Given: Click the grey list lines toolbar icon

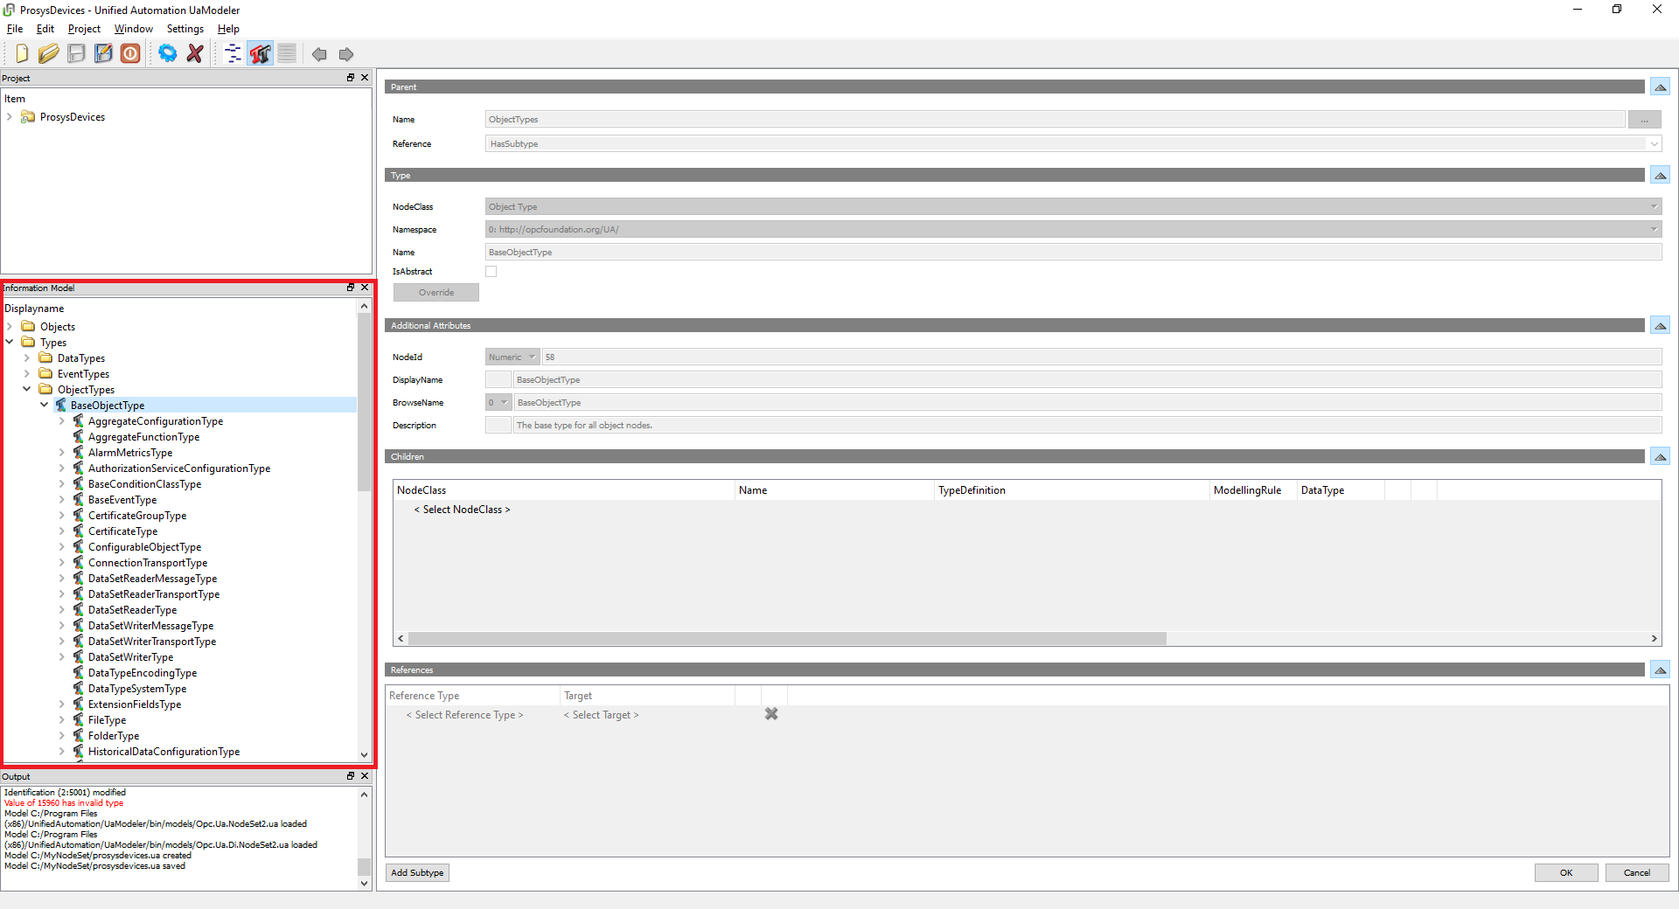Looking at the screenshot, I should (287, 53).
